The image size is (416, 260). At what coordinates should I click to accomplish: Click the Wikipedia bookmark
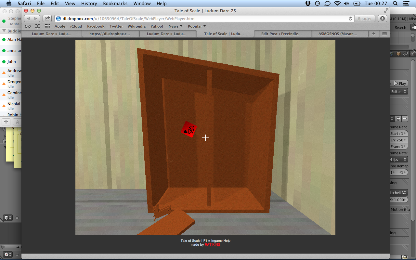[136, 26]
